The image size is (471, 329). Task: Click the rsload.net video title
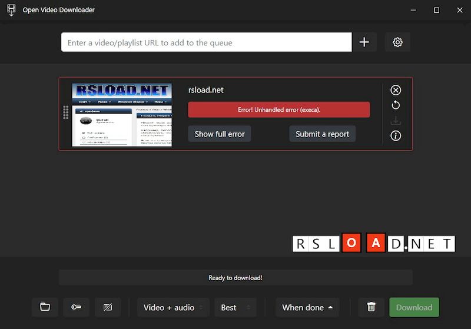tap(205, 90)
